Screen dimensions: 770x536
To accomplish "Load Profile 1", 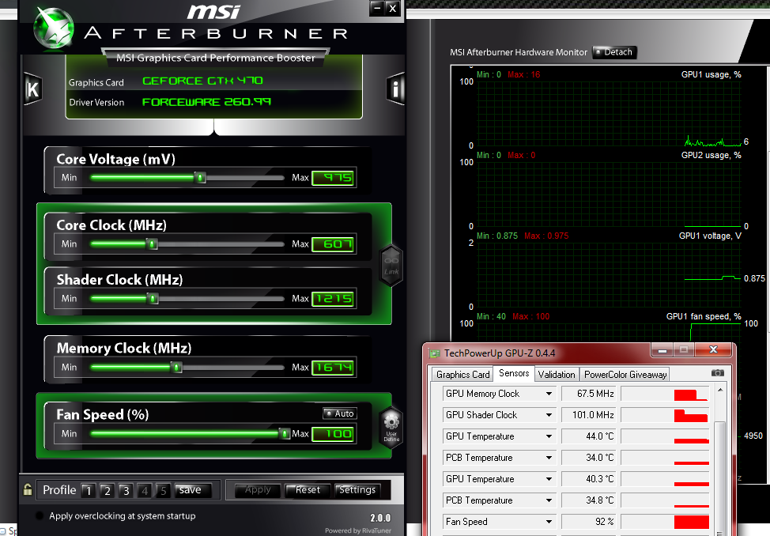I will 89,490.
